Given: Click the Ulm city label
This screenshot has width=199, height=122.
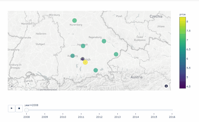Looking at the screenshot, I should [x=55, y=55].
